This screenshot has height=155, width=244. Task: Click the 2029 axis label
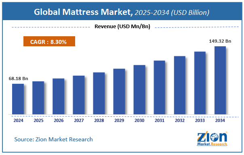pyautogui.click(x=119, y=120)
